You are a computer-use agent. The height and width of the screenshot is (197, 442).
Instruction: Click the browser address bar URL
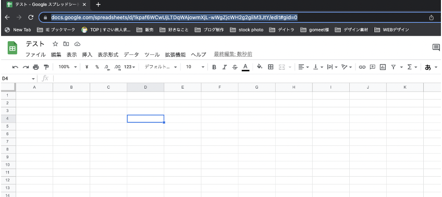[174, 18]
